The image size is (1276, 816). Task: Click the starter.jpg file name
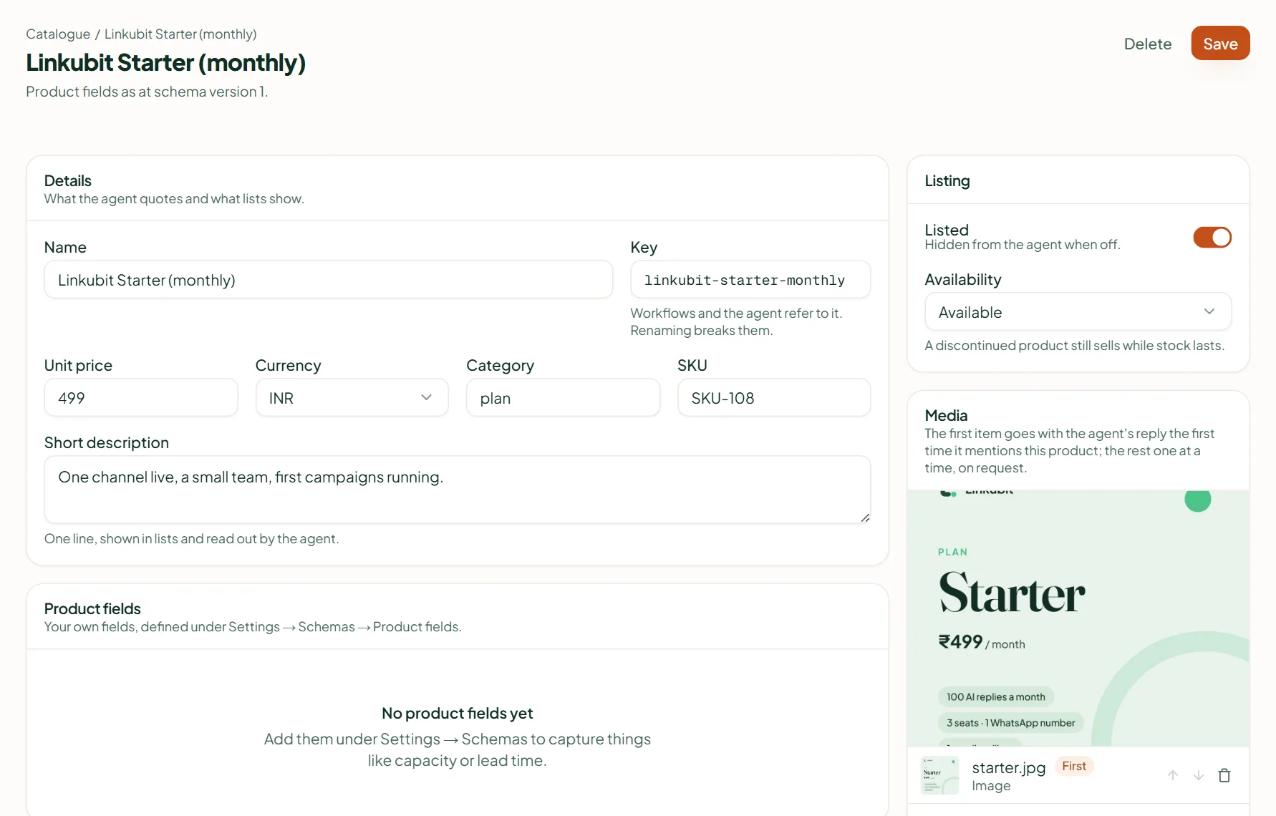coord(1008,767)
